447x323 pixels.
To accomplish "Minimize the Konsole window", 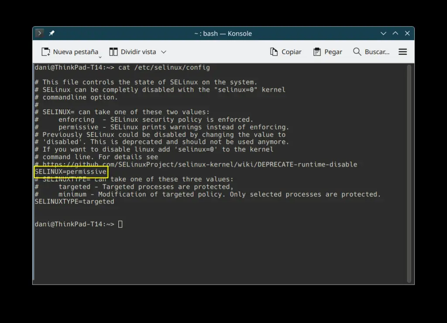I will [383, 34].
